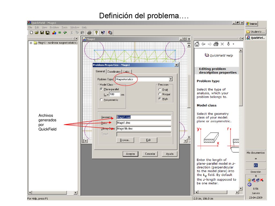Click the Student's folder taskbar button
275x206 pixels.
pyautogui.click(x=256, y=32)
